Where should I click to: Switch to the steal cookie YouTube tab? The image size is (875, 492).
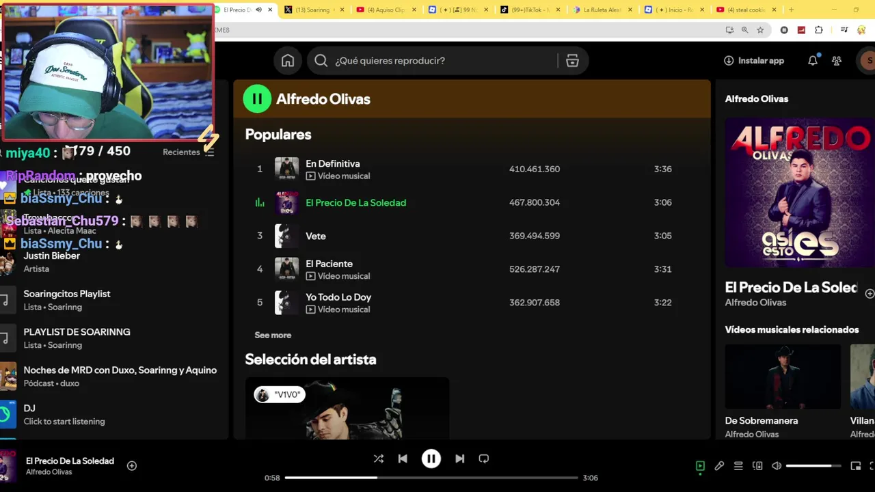(746, 10)
